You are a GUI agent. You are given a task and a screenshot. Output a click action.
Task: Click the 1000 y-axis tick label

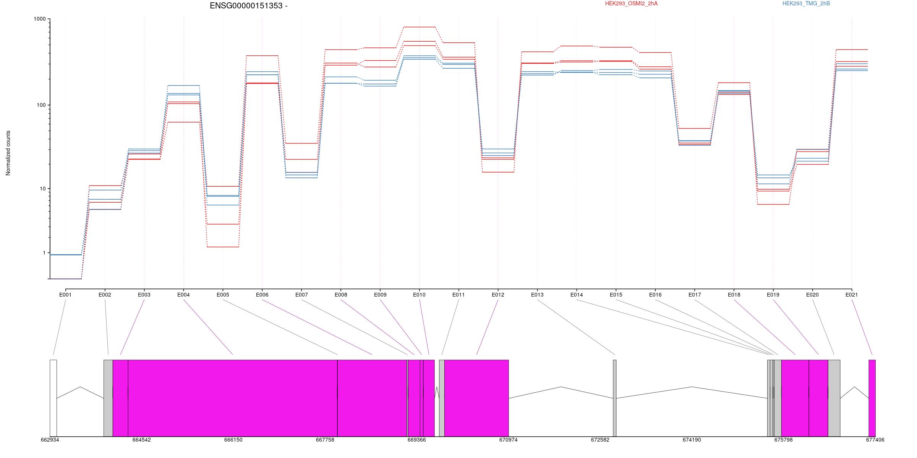[x=39, y=19]
